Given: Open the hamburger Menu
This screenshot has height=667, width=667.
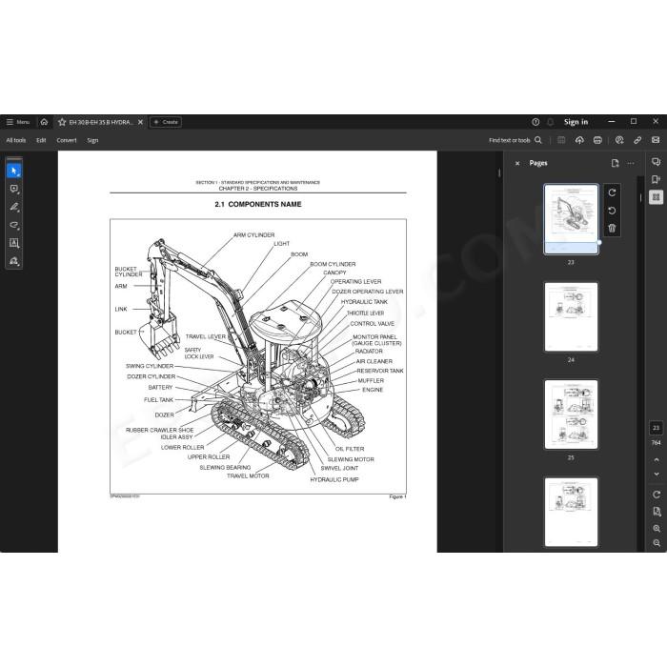Looking at the screenshot, I should [18, 122].
